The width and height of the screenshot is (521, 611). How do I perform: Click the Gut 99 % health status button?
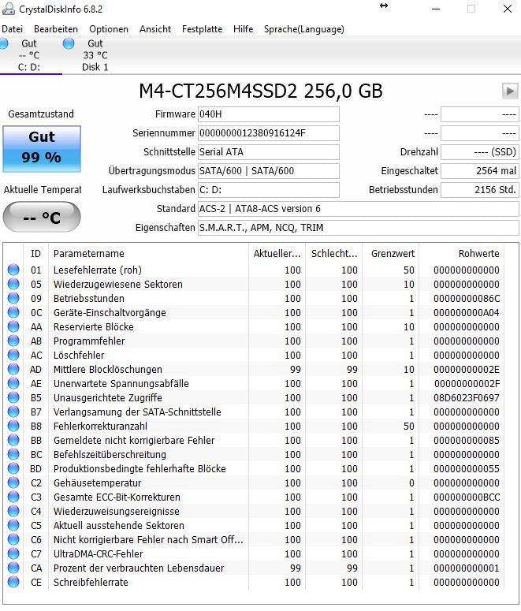click(x=42, y=149)
